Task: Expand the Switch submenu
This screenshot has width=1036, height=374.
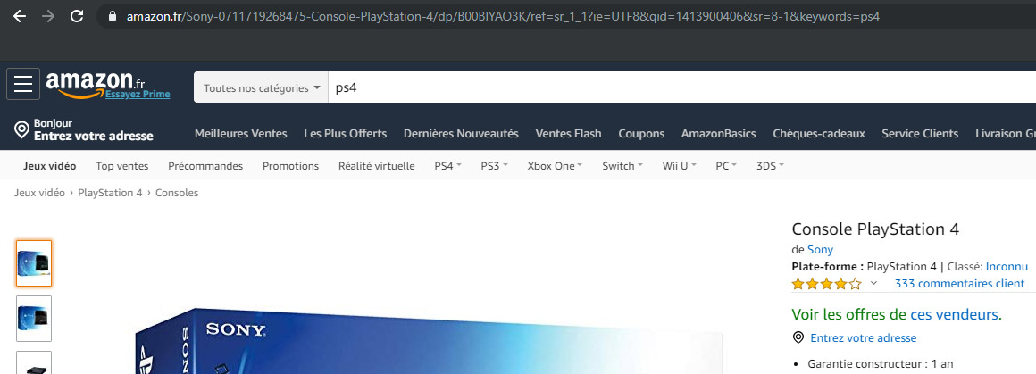Action: point(622,166)
